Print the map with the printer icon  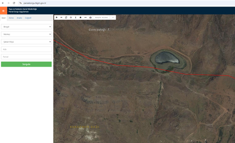(x=90, y=18)
